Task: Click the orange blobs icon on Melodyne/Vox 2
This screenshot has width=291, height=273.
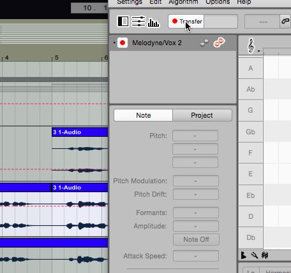Action: tap(219, 42)
